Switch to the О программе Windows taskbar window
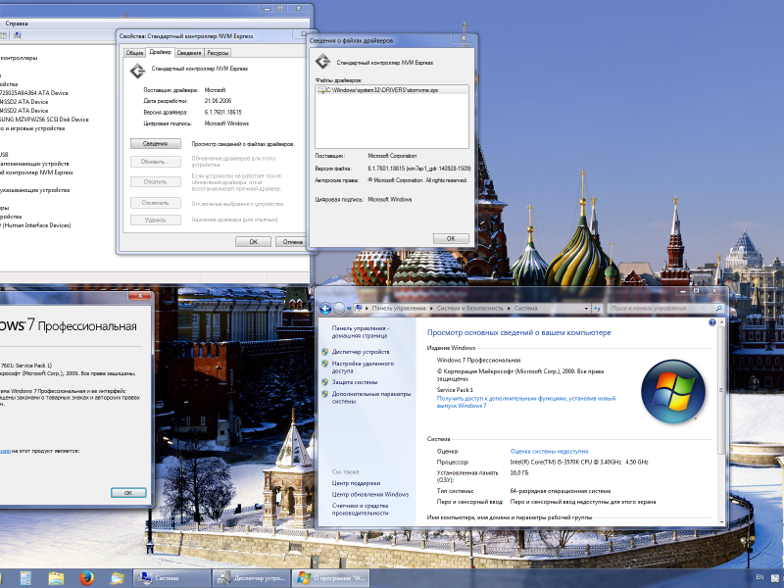 [330, 578]
